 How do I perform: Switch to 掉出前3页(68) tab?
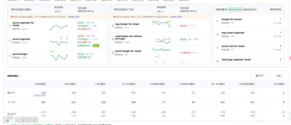point(235,9)
